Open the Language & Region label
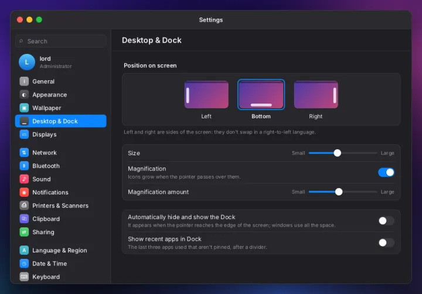Screen dimensions: 422x294 (59, 250)
